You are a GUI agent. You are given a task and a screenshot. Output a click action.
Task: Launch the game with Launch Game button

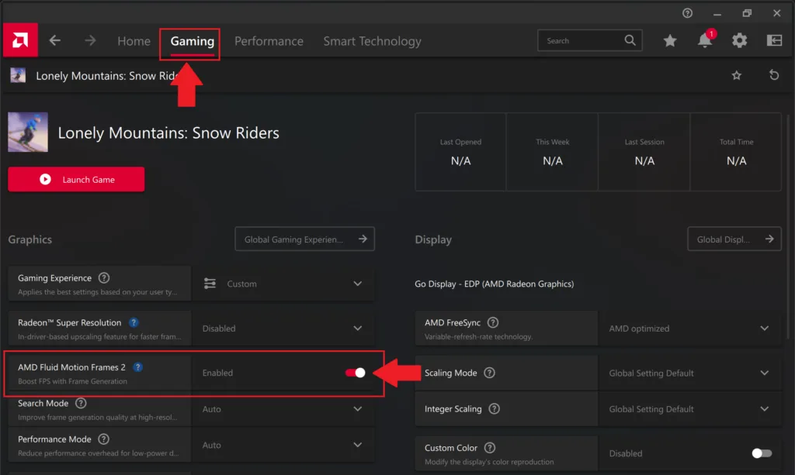coord(76,180)
